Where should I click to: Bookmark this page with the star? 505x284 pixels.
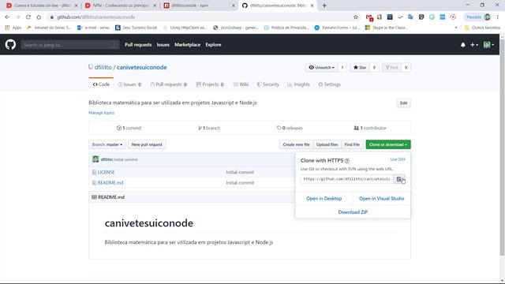point(356,17)
